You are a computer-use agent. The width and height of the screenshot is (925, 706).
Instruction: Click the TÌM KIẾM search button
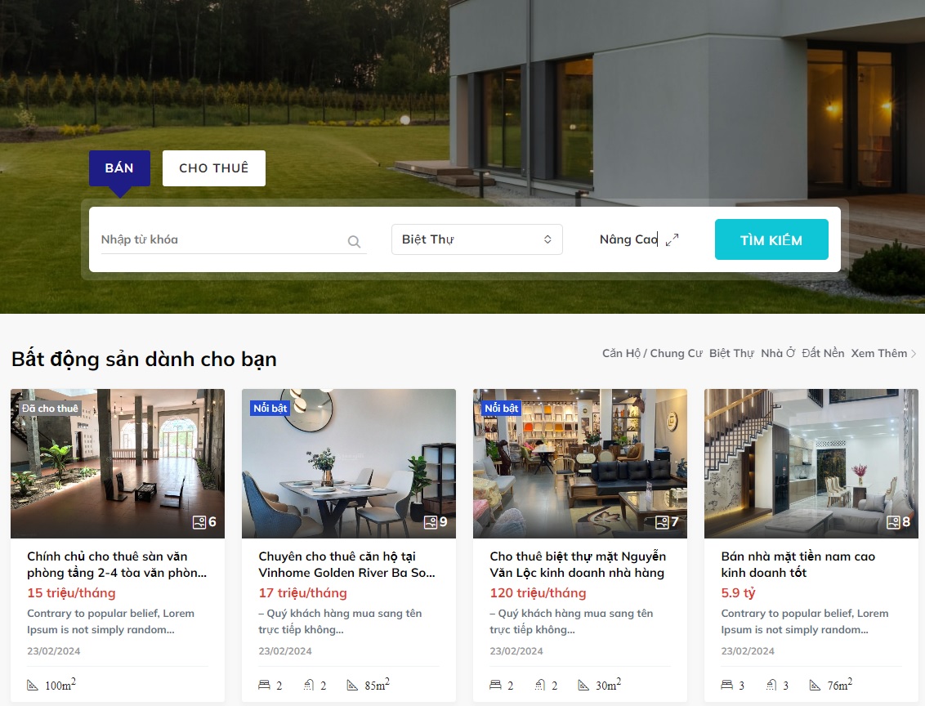click(x=771, y=239)
